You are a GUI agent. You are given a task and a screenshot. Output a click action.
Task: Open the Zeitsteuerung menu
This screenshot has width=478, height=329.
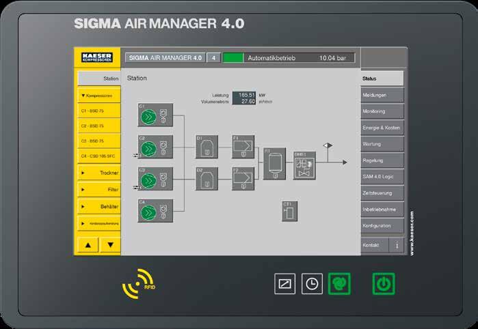(382, 193)
